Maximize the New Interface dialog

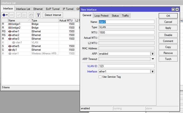173,9
